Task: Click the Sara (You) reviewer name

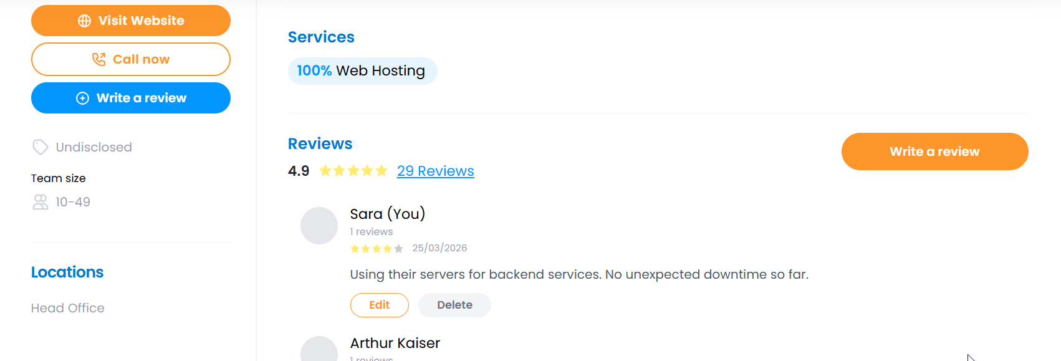Action: (x=387, y=214)
